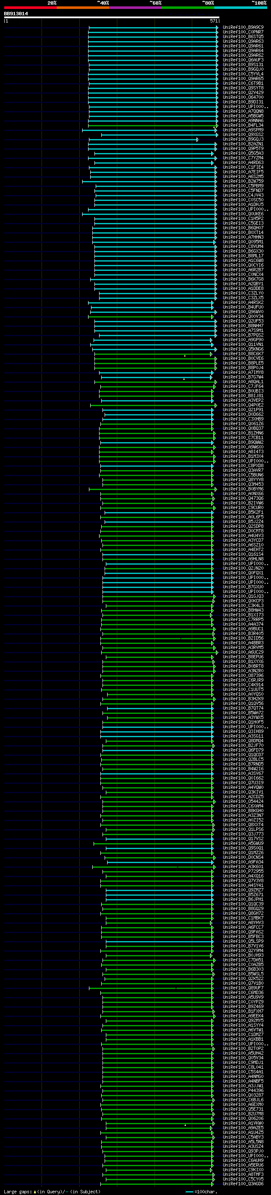Select hit label UniRef100_Q93PJ0
The width and height of the screenshot is (271, 1195).
coord(243,1150)
